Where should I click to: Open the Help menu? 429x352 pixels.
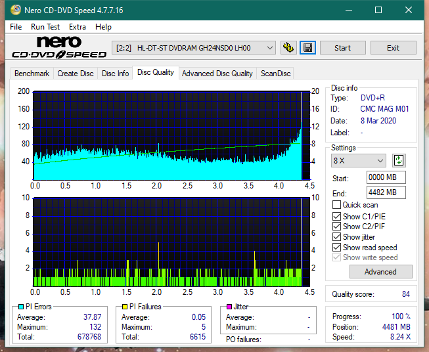103,27
